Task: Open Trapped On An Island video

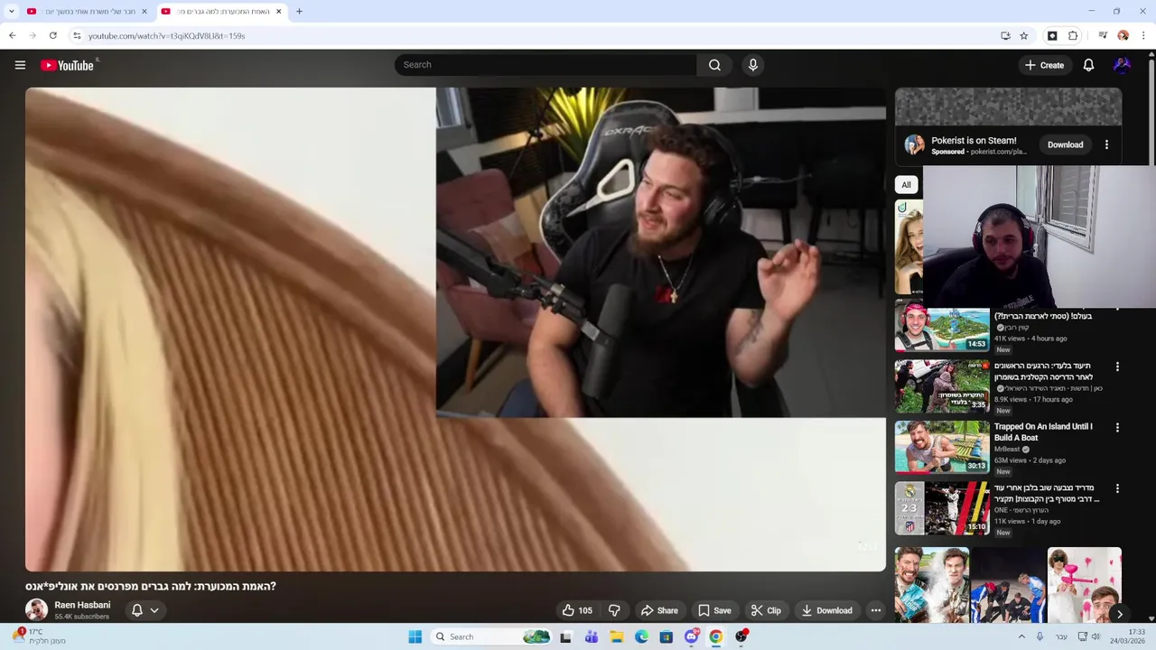Action: point(1043,432)
